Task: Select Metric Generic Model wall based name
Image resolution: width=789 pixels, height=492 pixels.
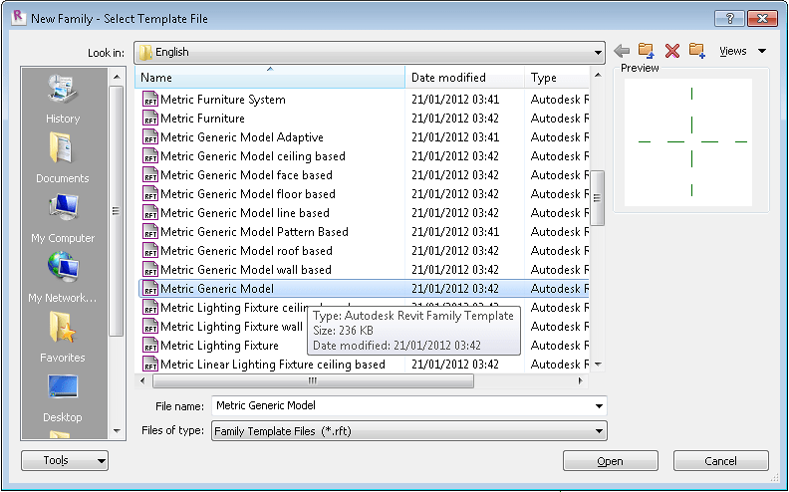Action: pos(246,270)
